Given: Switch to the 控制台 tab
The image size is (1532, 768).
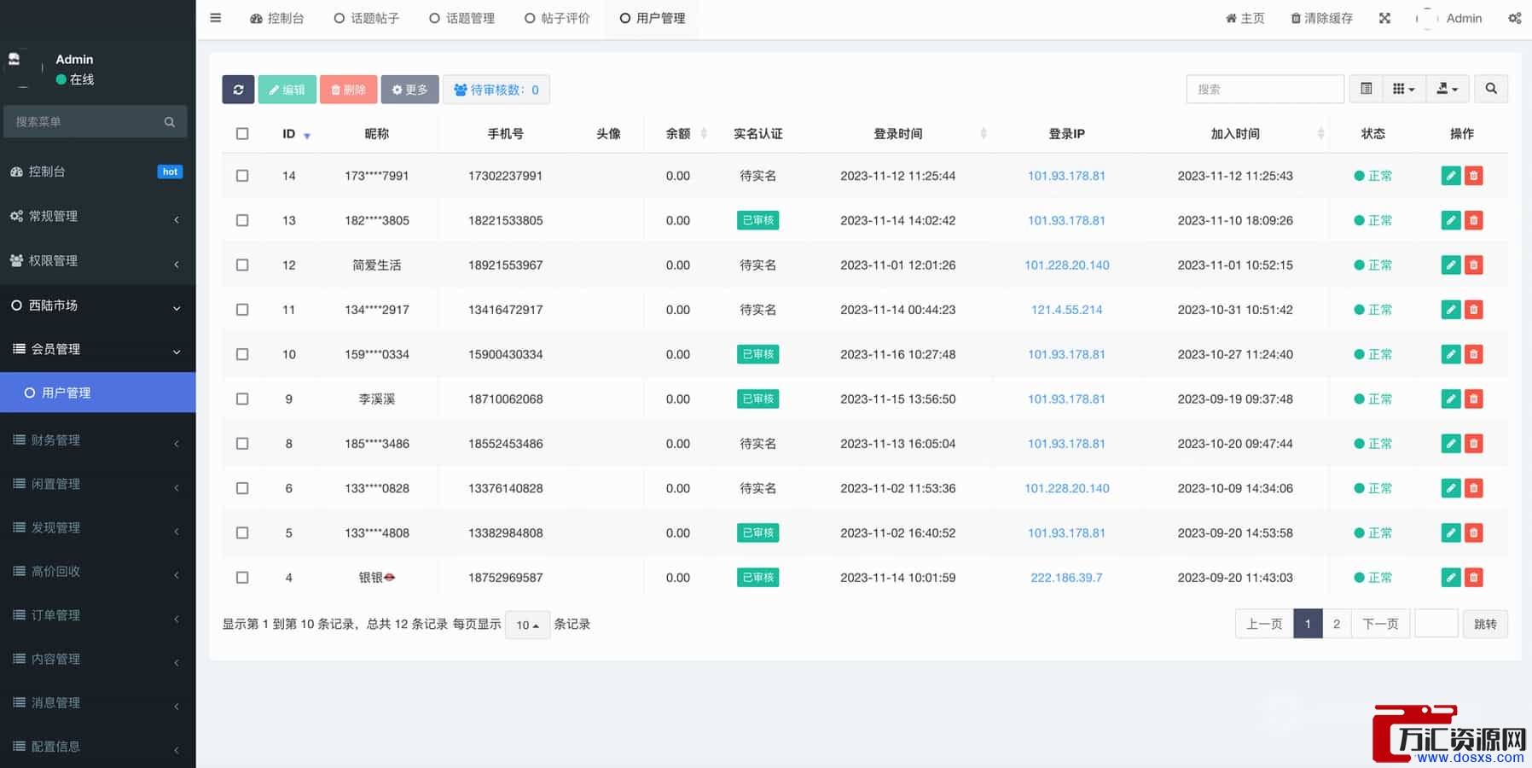Looking at the screenshot, I should tap(276, 18).
